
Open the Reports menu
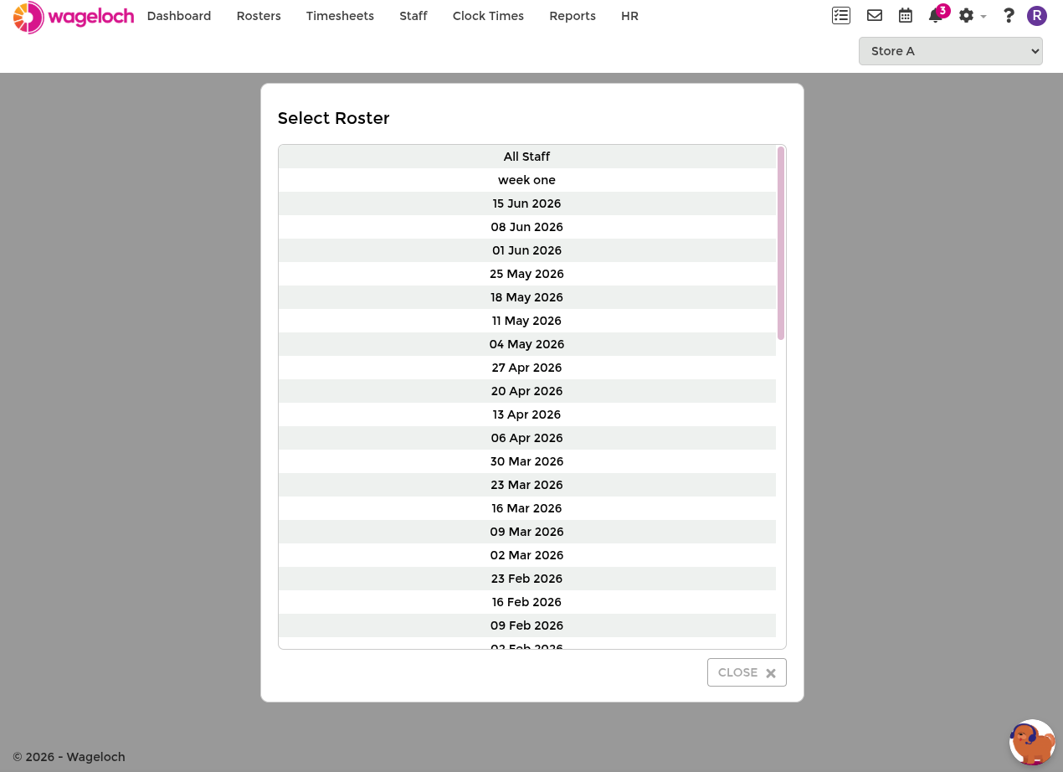(573, 16)
